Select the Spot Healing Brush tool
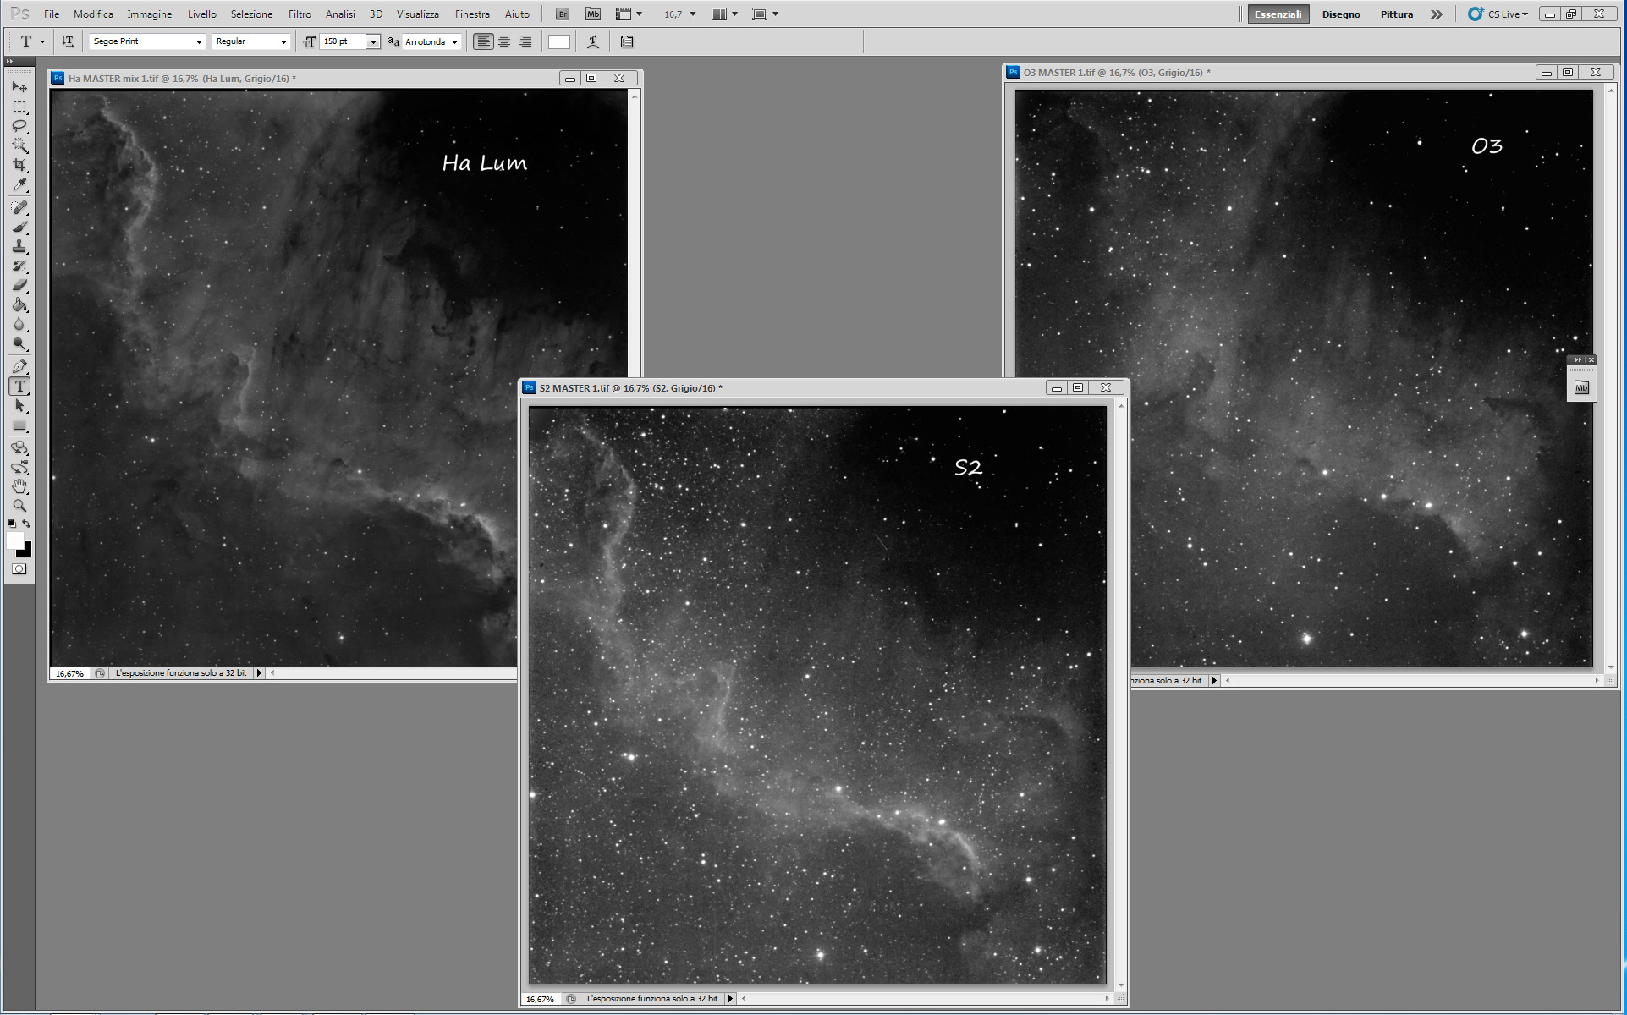This screenshot has width=1627, height=1015. pos(19,207)
